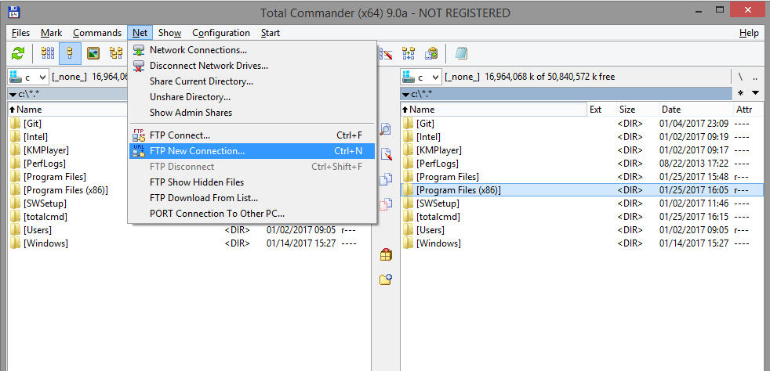Open directory hotlist asterisk button, right panel
The width and height of the screenshot is (770, 371).
tap(740, 93)
